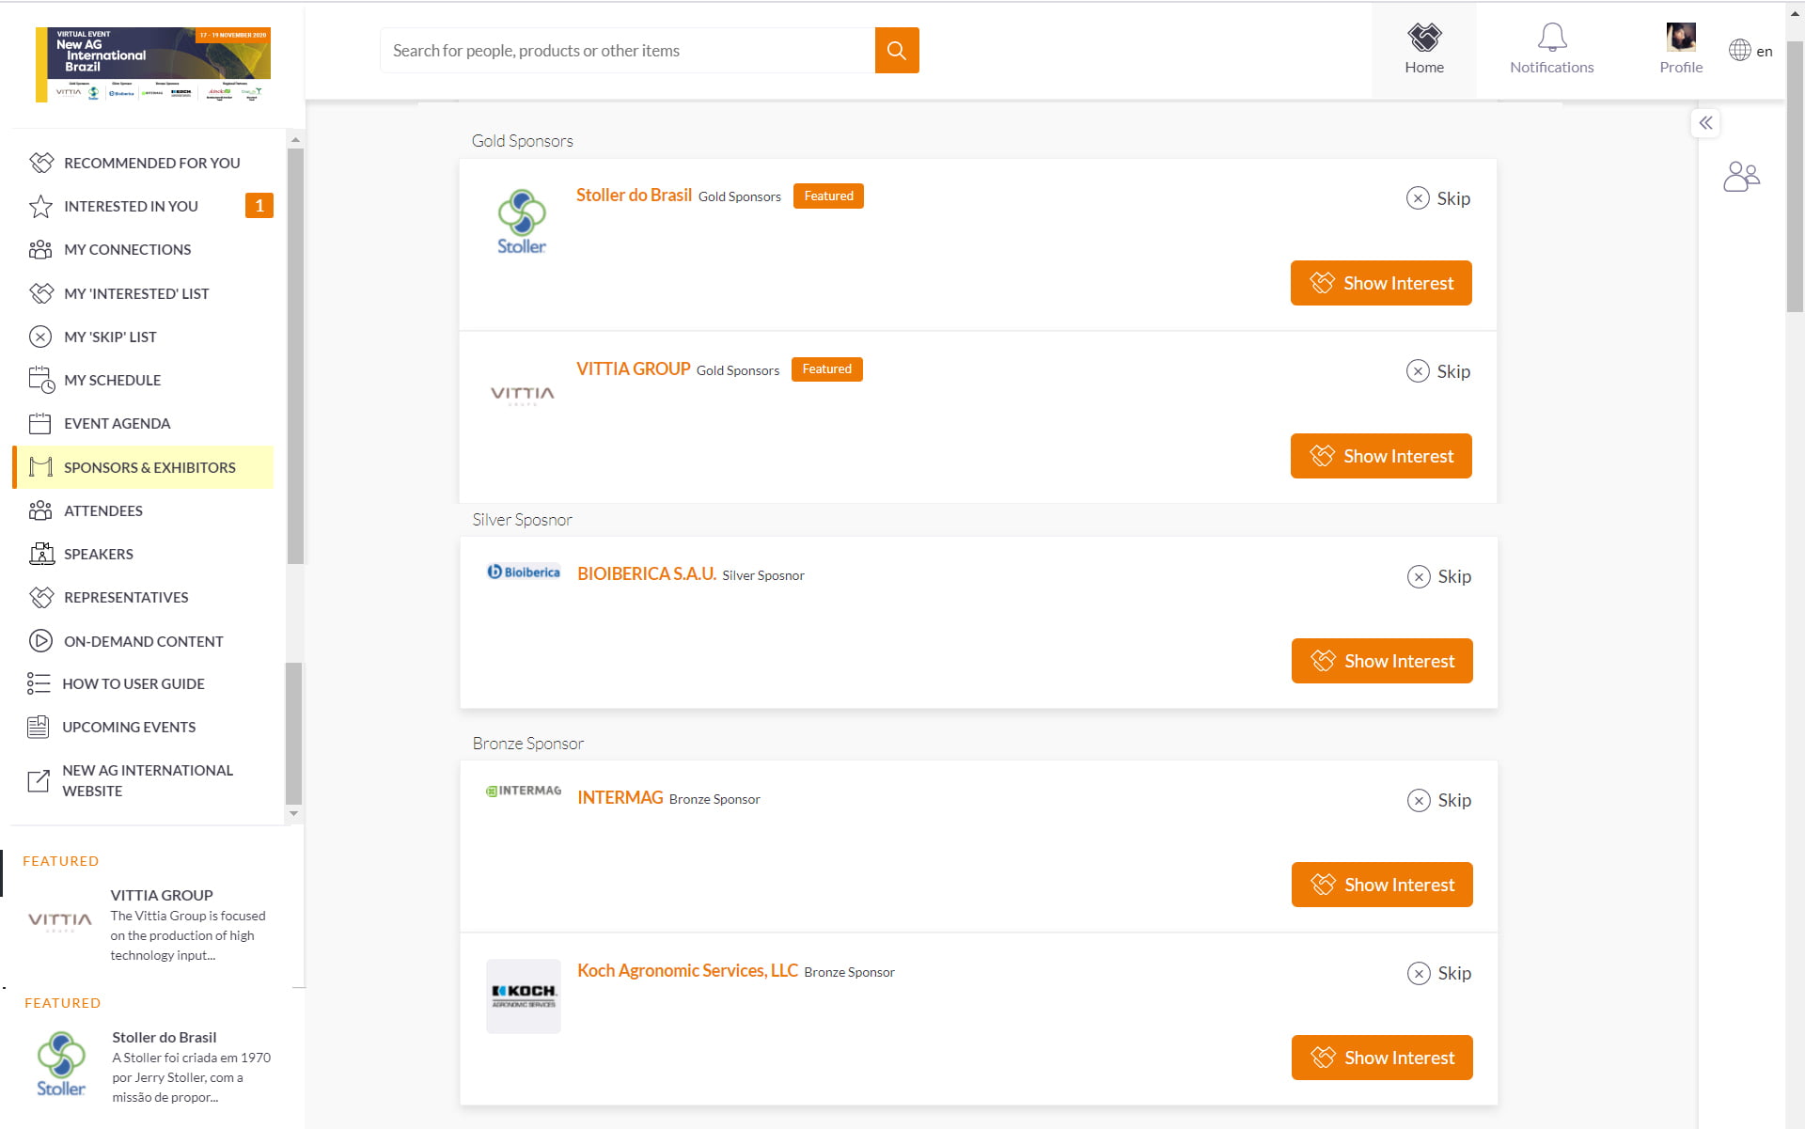Click On-Demand Content play icon
The width and height of the screenshot is (1805, 1129).
[x=40, y=641]
